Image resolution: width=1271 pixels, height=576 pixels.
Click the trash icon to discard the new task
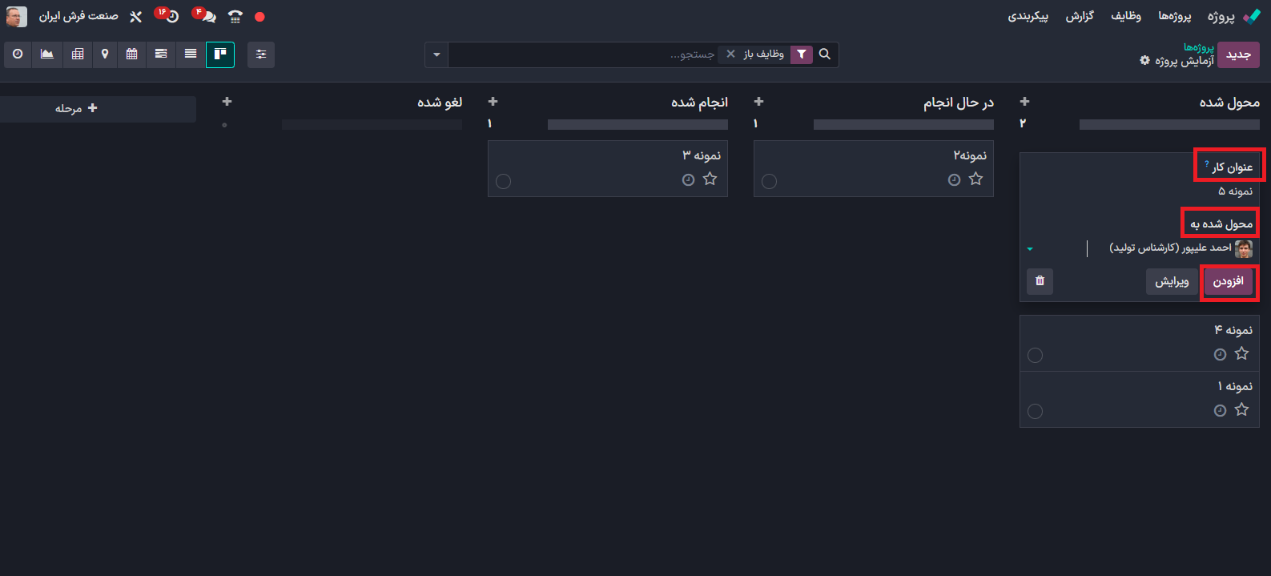coord(1040,281)
